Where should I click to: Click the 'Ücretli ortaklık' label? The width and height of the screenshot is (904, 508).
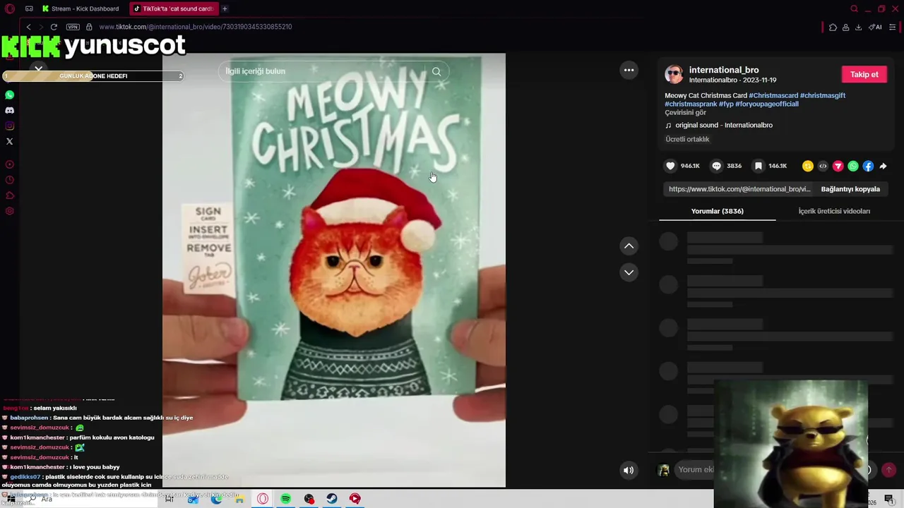[x=687, y=139]
